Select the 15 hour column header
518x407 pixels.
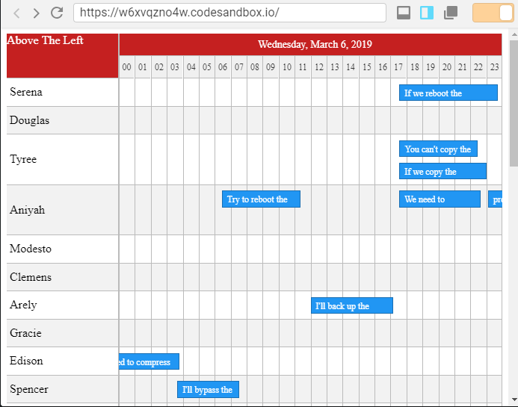367,67
